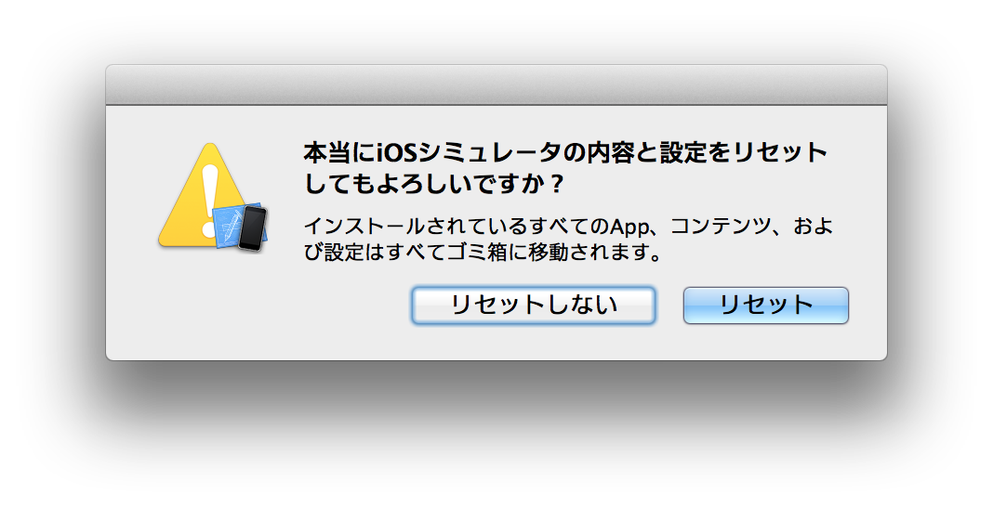This screenshot has width=993, height=507.
Task: Click the white exclamation mark in warning sign
Action: [x=209, y=201]
